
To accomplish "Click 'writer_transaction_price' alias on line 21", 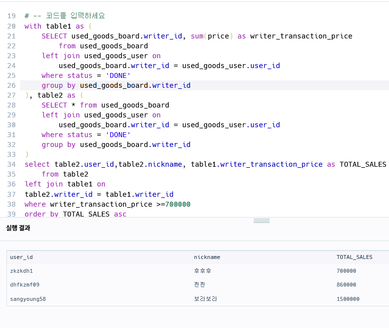I will tap(301, 36).
